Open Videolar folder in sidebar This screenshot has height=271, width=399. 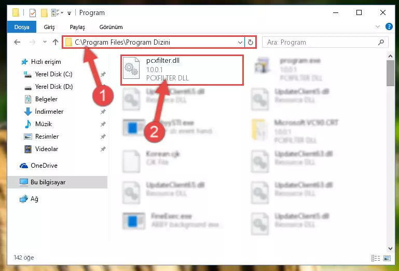(x=41, y=149)
